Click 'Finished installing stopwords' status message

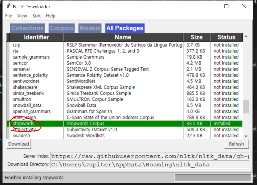coord(34,178)
